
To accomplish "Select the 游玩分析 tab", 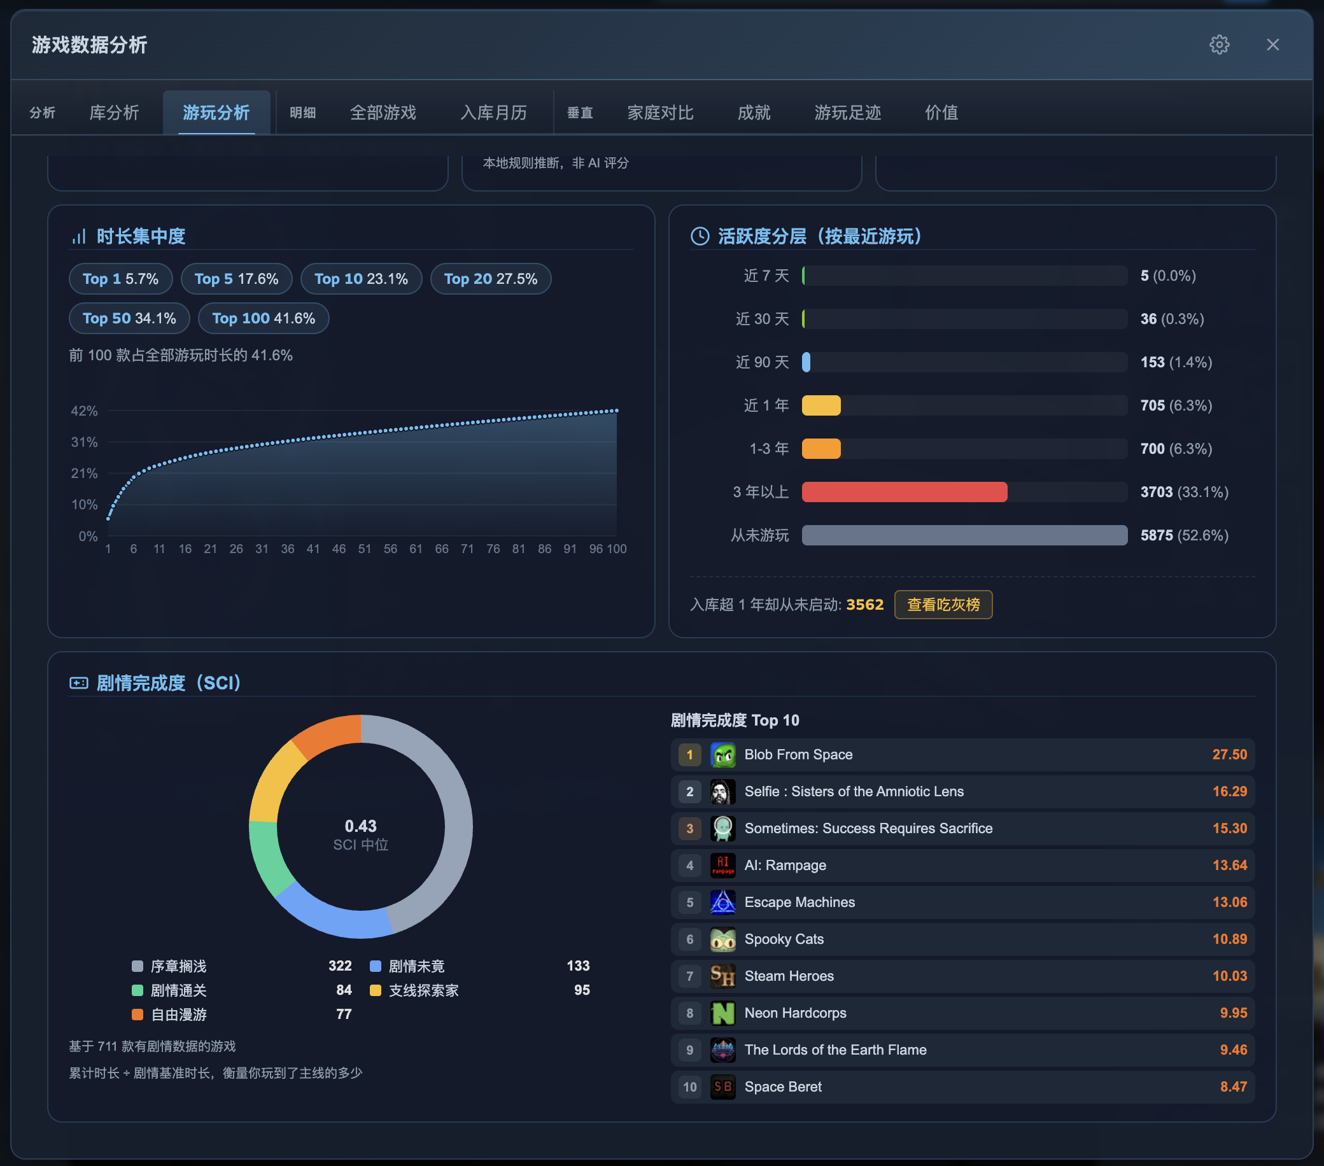I will tap(216, 113).
